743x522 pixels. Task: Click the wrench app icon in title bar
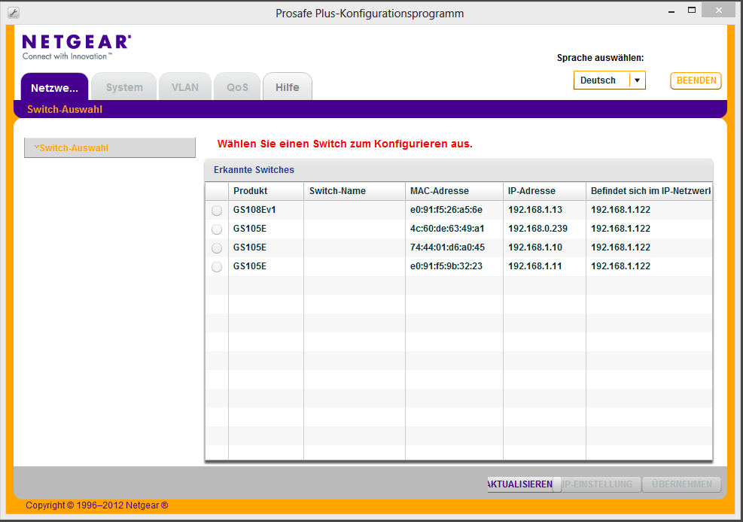pyautogui.click(x=13, y=13)
